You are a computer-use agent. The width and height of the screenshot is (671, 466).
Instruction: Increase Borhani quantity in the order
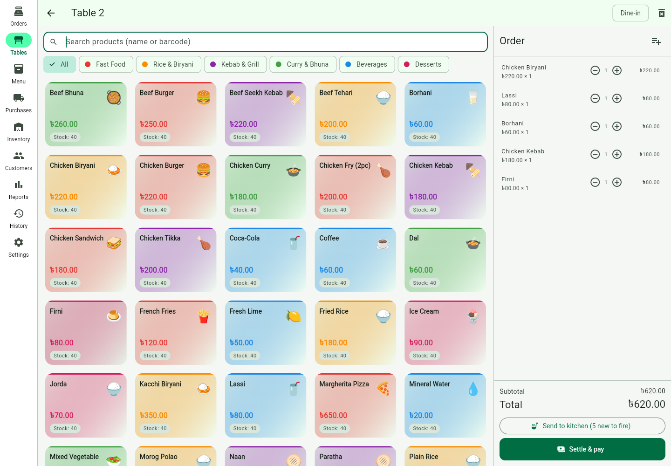click(617, 126)
